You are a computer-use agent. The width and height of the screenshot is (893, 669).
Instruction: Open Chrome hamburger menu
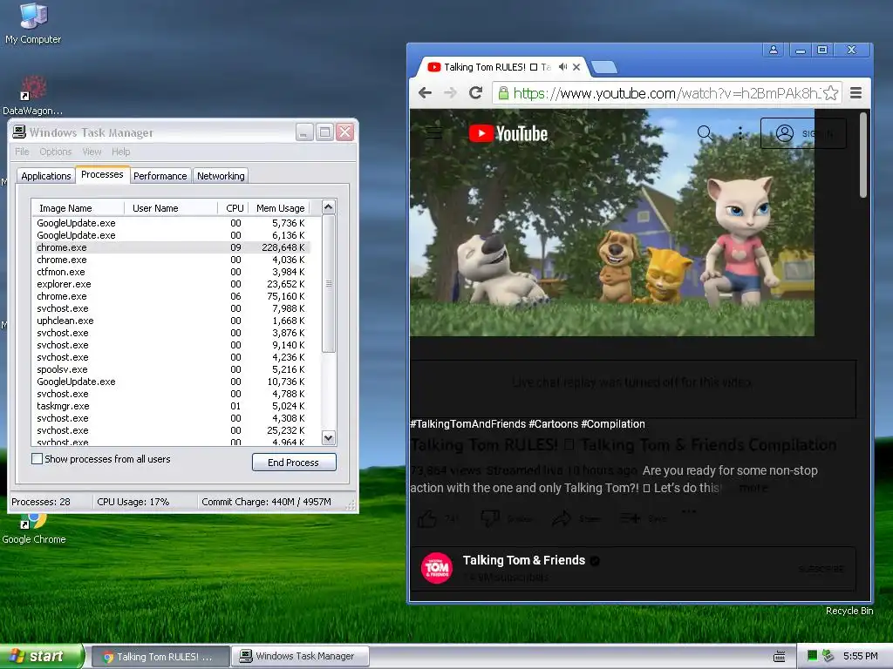(856, 92)
